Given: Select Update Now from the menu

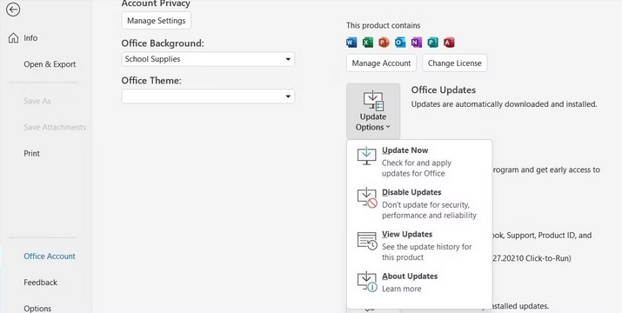Looking at the screenshot, I should point(419,161).
